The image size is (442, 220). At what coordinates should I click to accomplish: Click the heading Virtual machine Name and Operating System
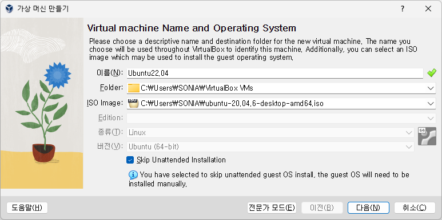pos(192,28)
